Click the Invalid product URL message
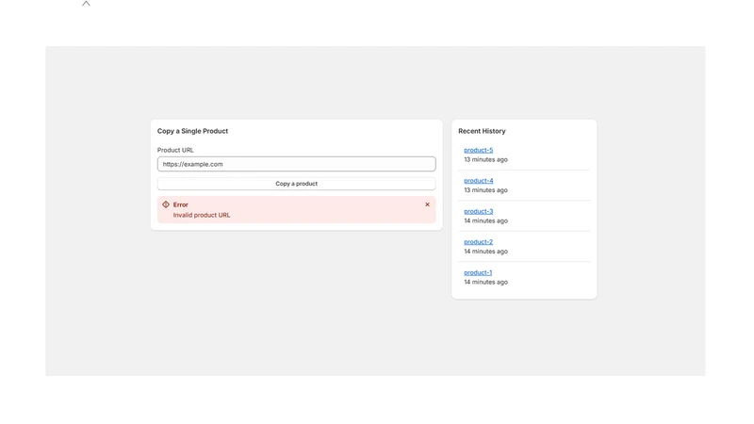The height and width of the screenshot is (424, 754). click(202, 215)
